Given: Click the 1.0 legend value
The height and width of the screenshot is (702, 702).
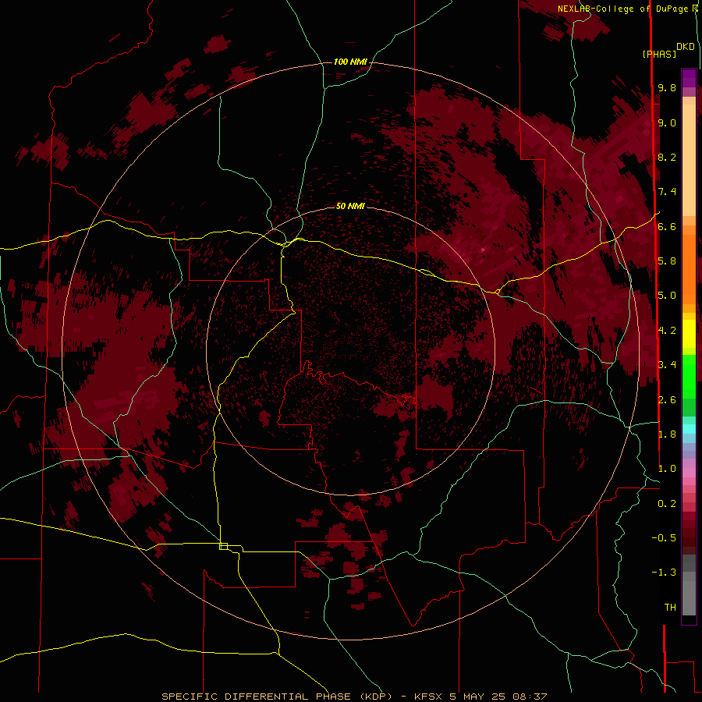Looking at the screenshot, I should (x=667, y=469).
